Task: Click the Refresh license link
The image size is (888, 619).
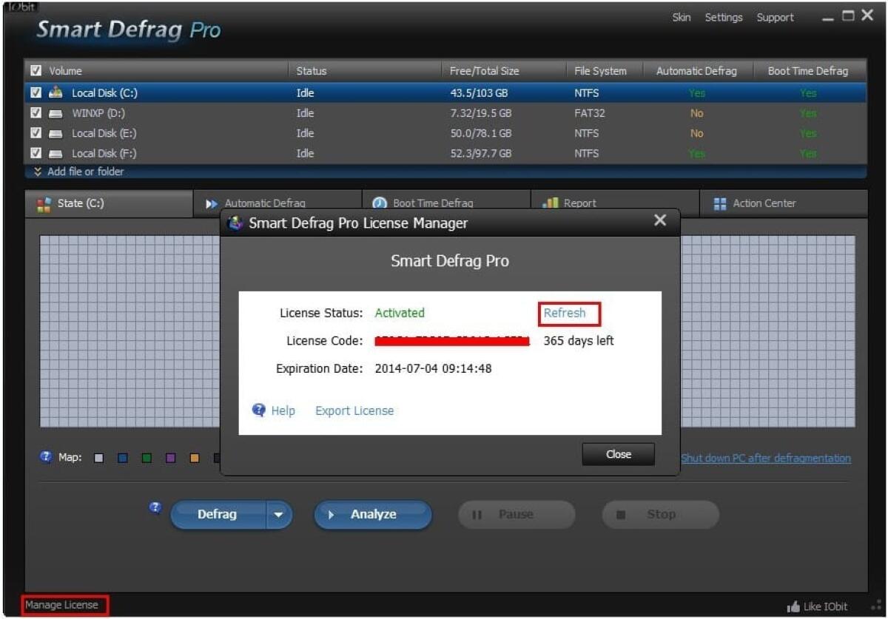Action: (x=567, y=313)
